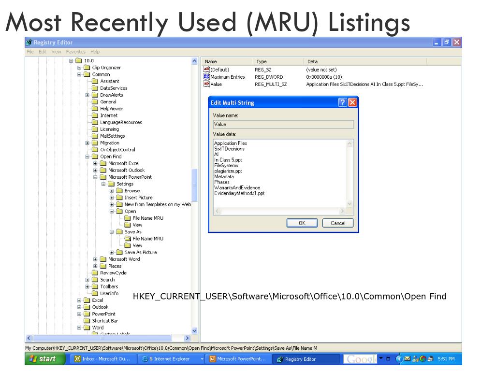Viewport: 495px width, 371px height.
Task: Switch to the Microsoft PowerPoint taskbar button
Action: (x=238, y=359)
